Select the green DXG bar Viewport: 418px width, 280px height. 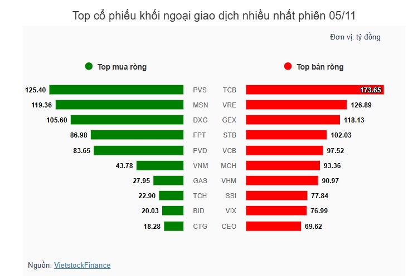(x=127, y=120)
